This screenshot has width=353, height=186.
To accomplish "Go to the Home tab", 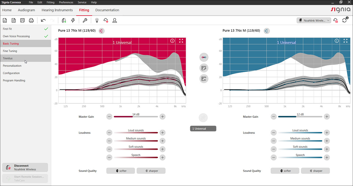I will [7, 10].
